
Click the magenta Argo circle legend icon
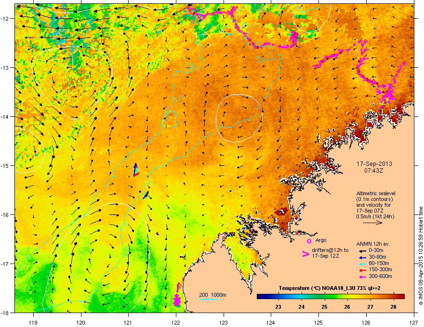309,241
